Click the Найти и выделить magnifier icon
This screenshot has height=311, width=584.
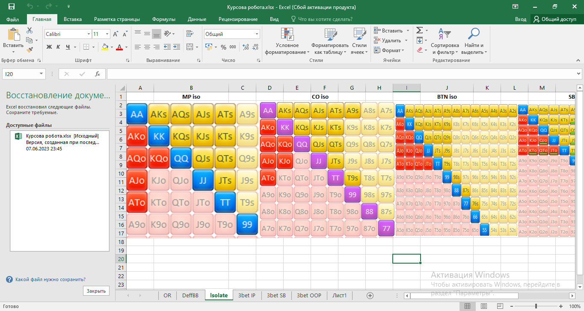473,34
